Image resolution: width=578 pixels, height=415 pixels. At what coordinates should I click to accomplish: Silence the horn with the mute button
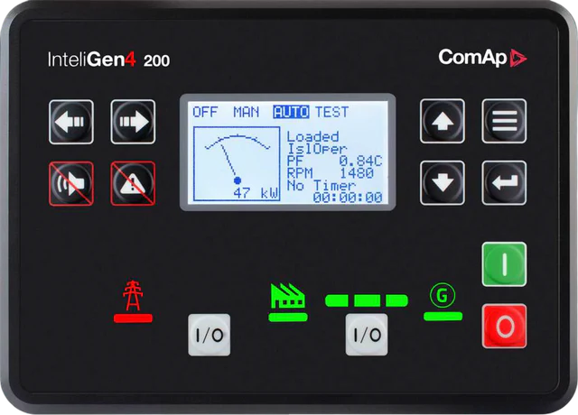[71, 183]
